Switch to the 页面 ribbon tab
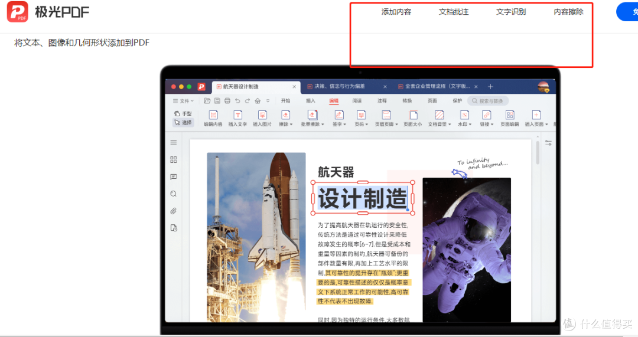The height and width of the screenshot is (337, 638). (x=432, y=101)
